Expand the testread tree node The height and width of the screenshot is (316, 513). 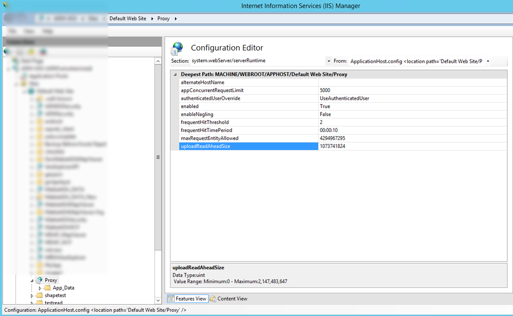tap(32, 303)
